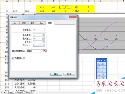
Task: Decrease 最大值 with its spinner down arrow
Action: [x=43, y=39]
